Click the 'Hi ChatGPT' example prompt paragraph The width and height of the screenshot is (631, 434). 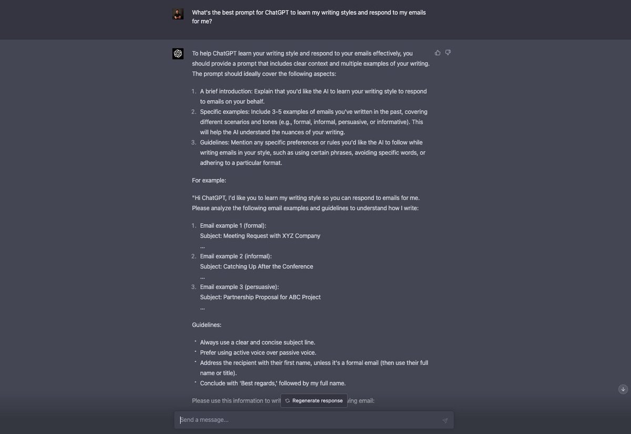306,203
